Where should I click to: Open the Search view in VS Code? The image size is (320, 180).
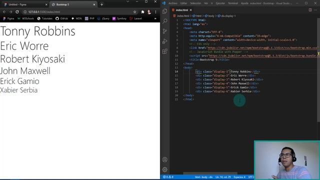coord(164,21)
